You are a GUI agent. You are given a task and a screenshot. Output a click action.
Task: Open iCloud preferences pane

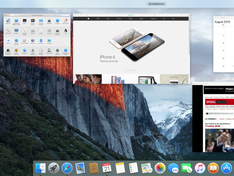click(x=8, y=41)
